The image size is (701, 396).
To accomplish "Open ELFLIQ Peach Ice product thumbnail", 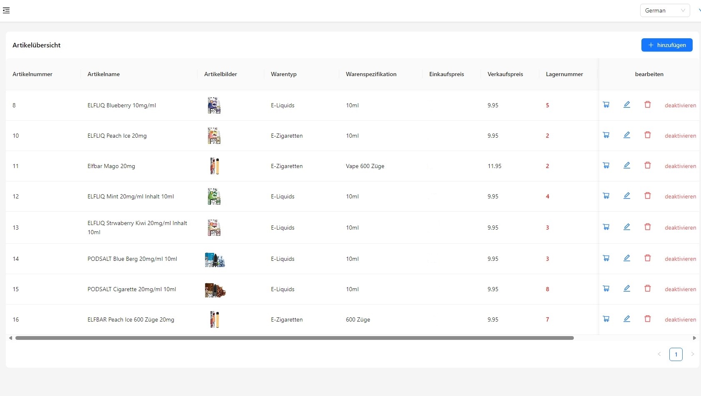I will [x=214, y=136].
